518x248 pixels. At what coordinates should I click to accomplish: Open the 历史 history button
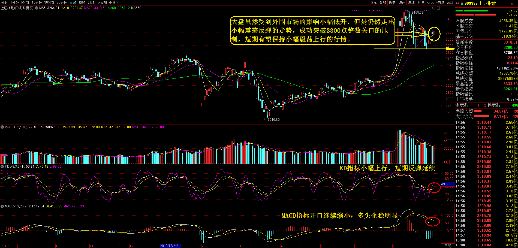[392, 2]
